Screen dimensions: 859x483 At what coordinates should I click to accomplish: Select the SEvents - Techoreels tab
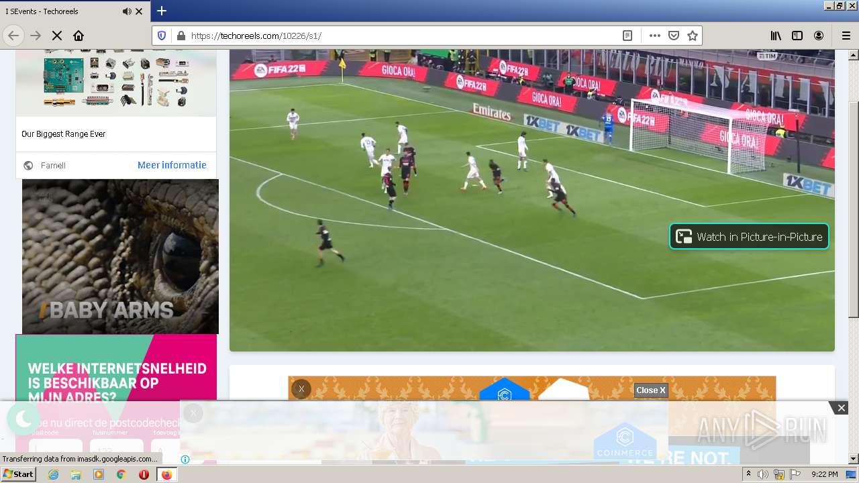coord(74,11)
